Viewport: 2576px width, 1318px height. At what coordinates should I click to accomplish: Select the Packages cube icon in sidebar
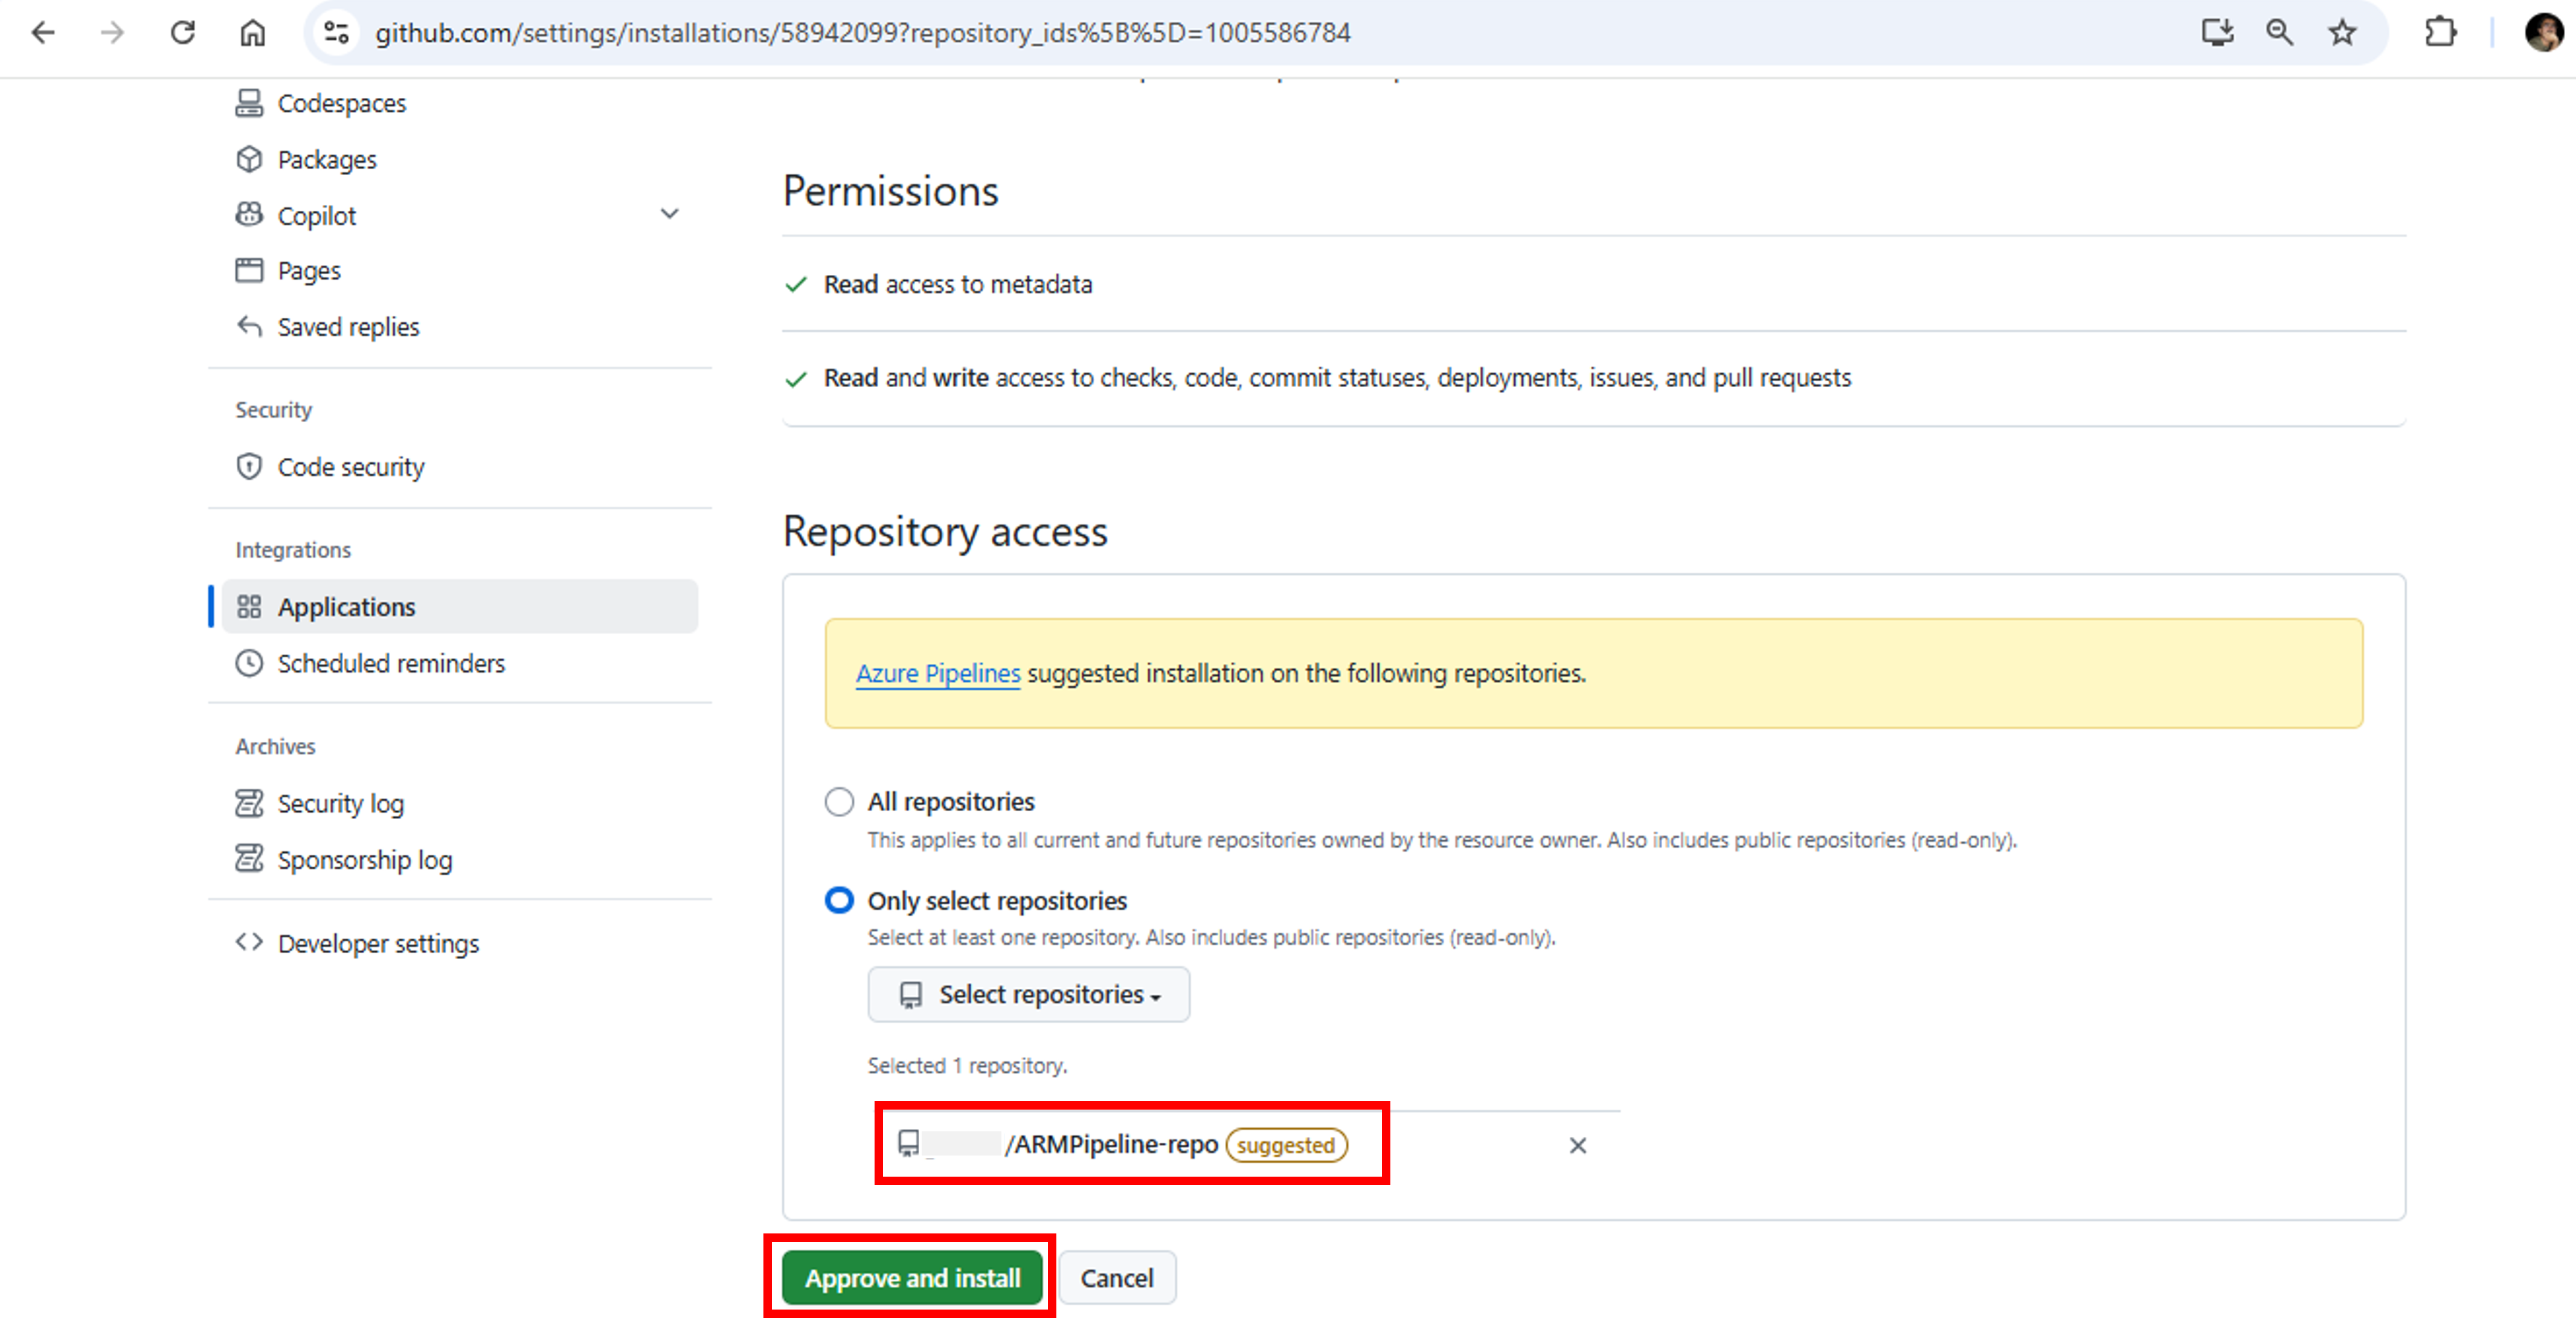[x=251, y=158]
